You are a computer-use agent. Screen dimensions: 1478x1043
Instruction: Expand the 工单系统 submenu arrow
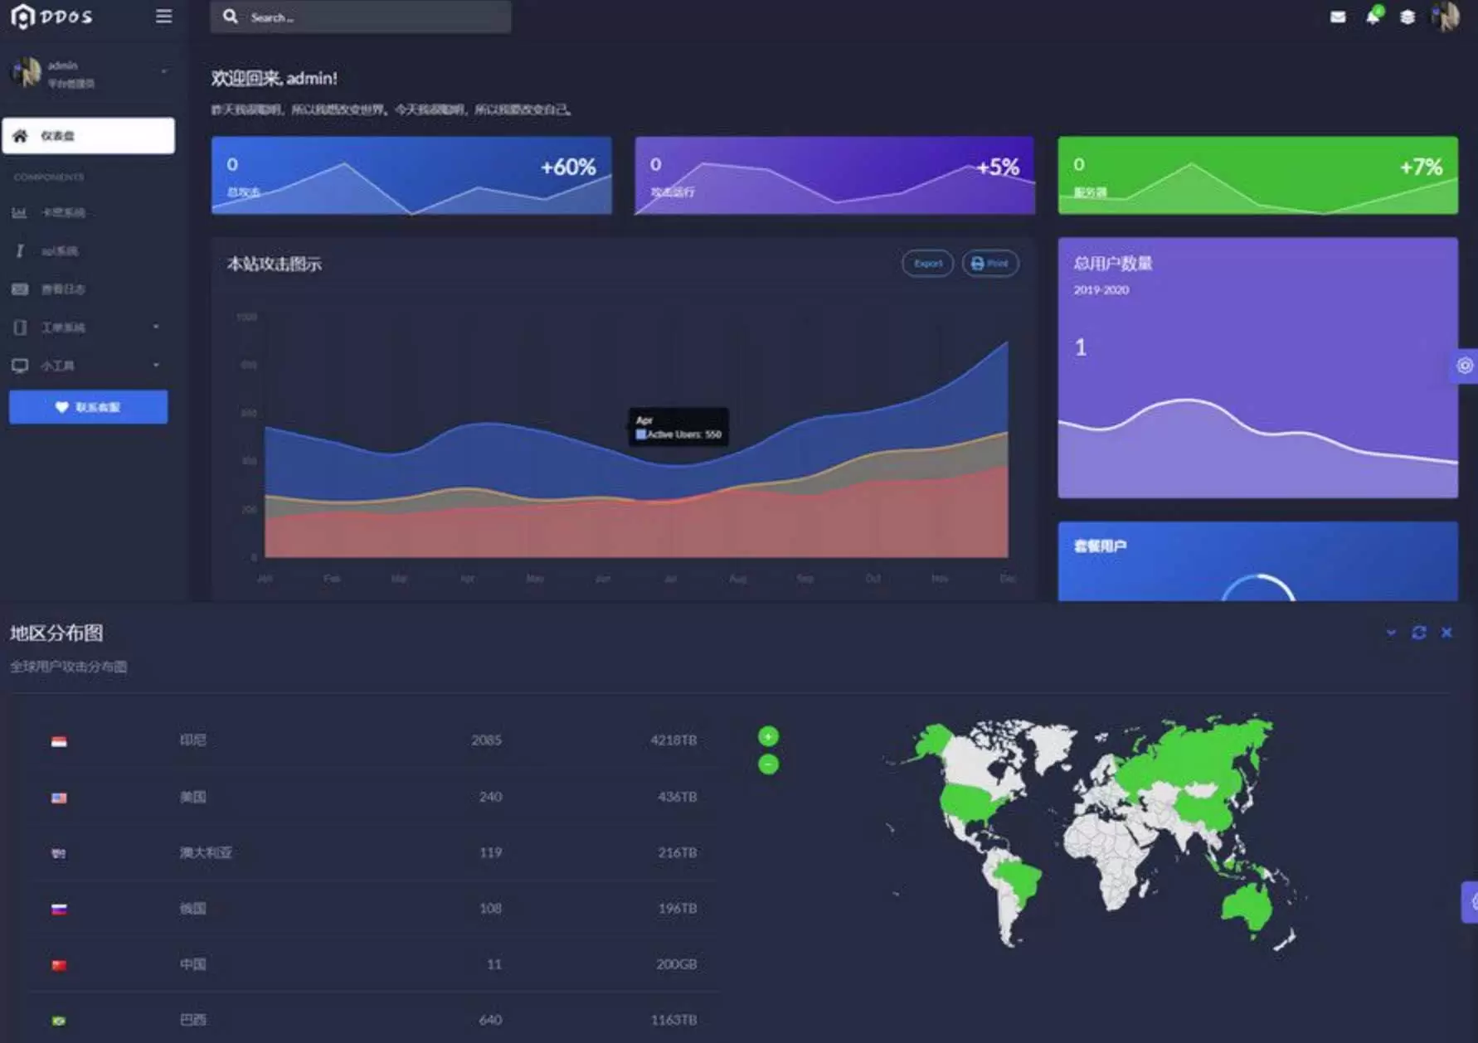click(156, 327)
